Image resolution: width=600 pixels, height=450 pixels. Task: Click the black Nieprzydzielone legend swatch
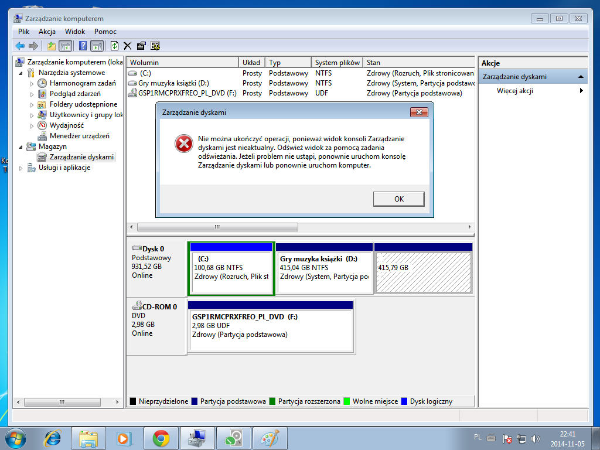(x=133, y=401)
